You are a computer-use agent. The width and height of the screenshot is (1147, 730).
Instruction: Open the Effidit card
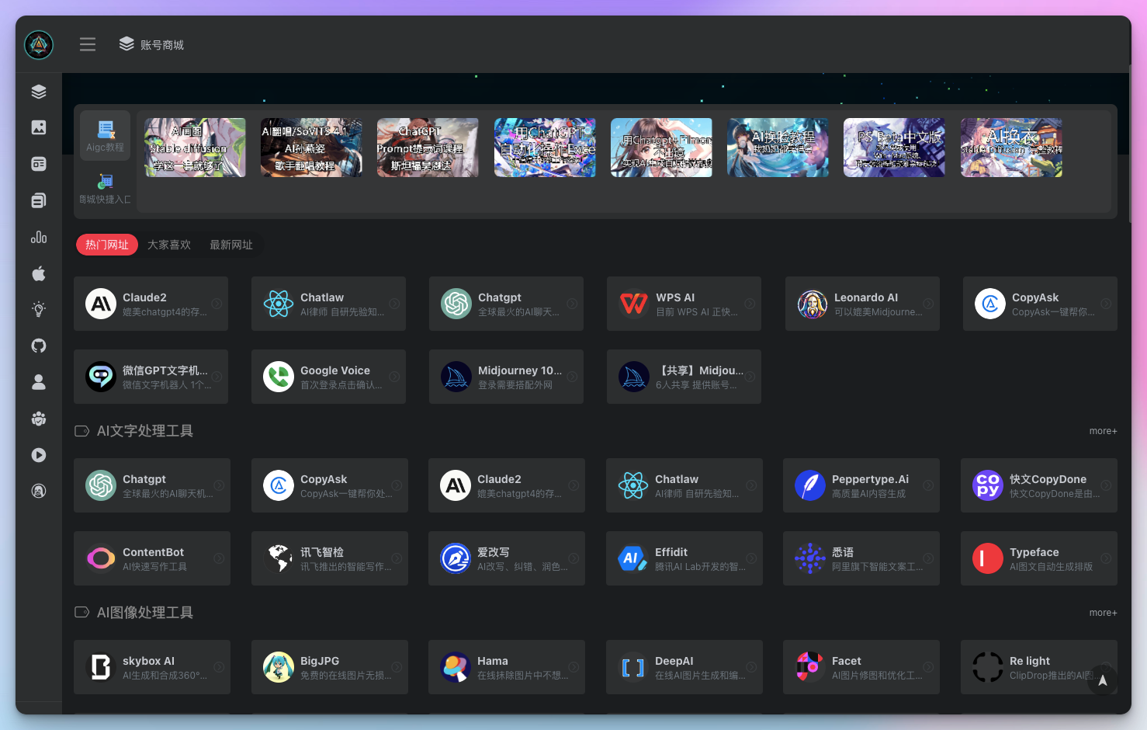coord(684,558)
